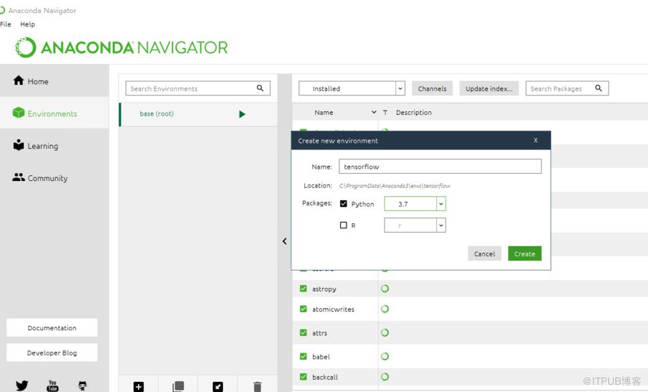
Task: Click the environment Name input field
Action: (440, 167)
